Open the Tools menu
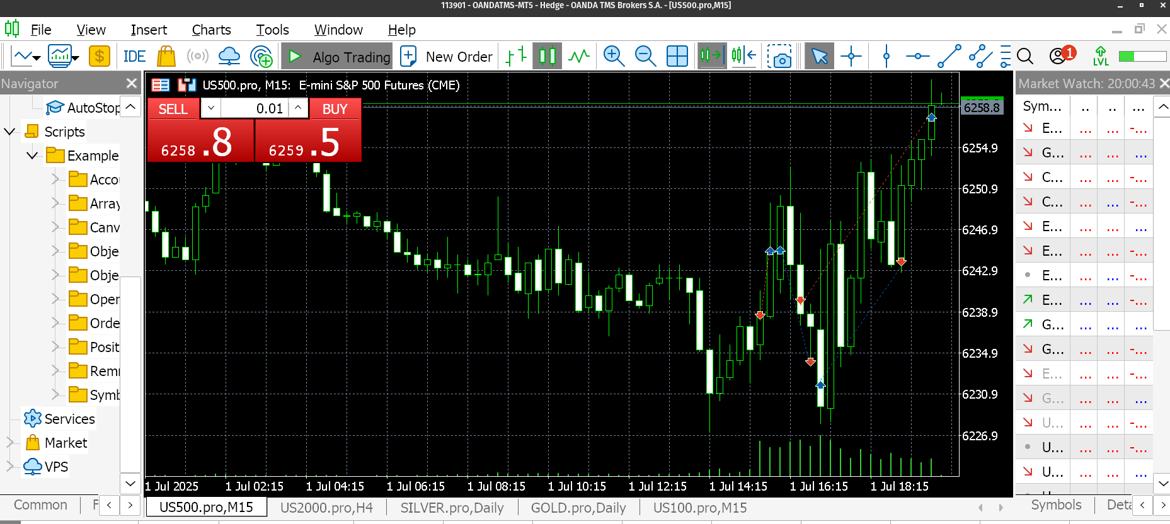This screenshot has height=524, width=1170. click(272, 30)
